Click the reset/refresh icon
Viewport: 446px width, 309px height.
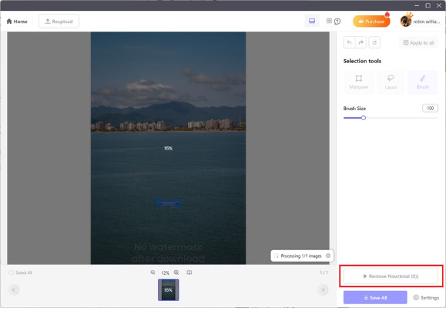(374, 43)
